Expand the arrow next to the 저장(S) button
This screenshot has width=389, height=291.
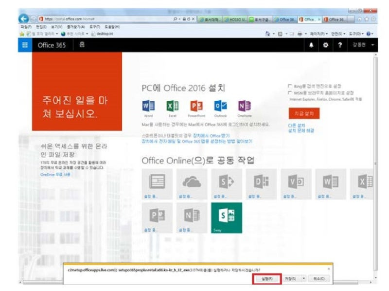(x=303, y=278)
